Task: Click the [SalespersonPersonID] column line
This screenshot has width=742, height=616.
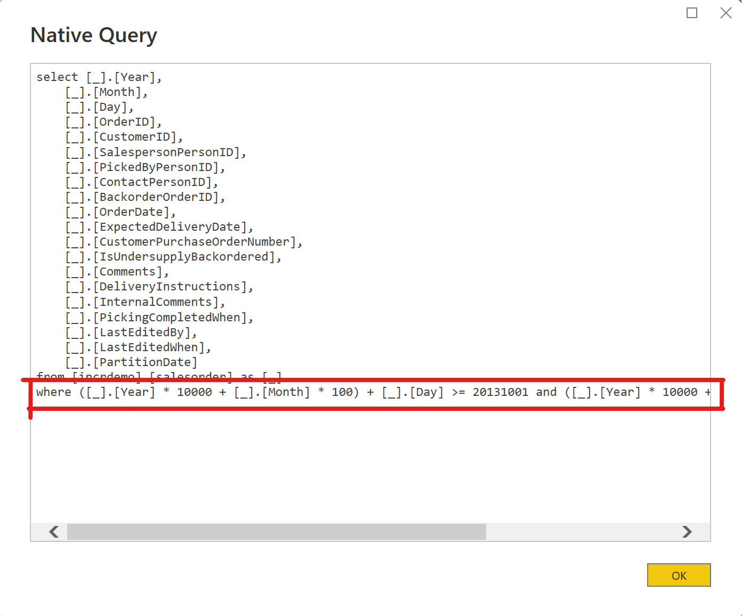Action: pyautogui.click(x=155, y=152)
